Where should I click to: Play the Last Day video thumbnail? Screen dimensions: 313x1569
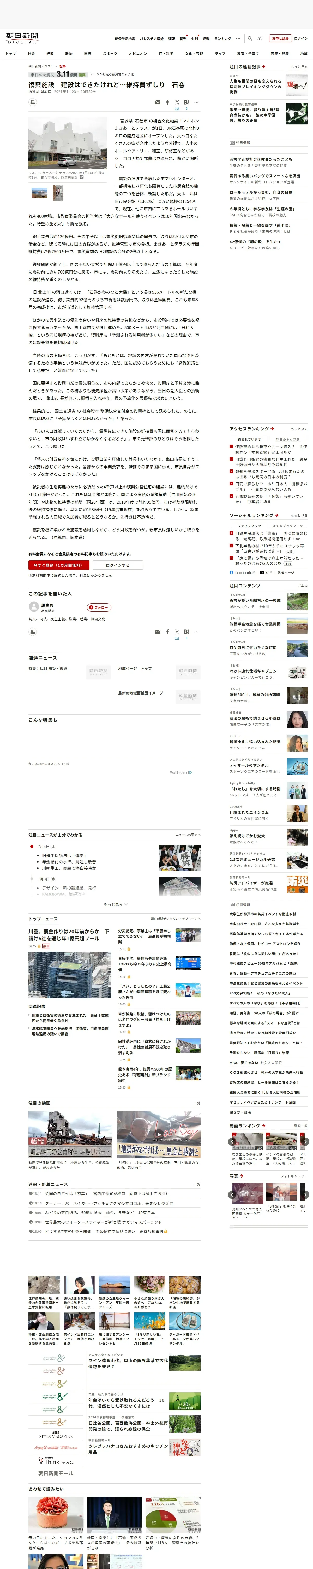[159, 1134]
